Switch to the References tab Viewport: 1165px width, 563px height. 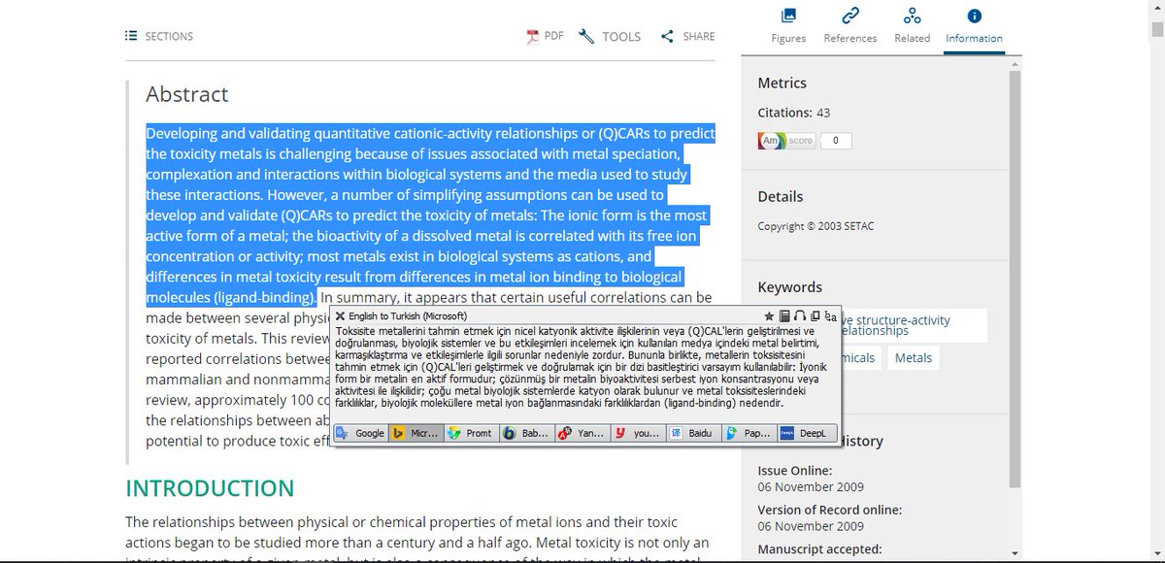tap(850, 24)
